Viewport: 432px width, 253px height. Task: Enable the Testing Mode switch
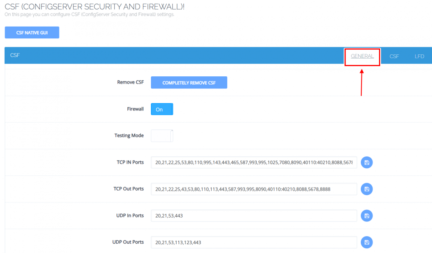162,136
